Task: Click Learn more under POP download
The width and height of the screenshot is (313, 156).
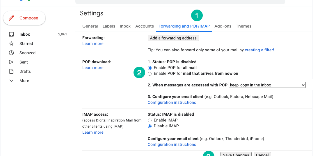Action: click(x=93, y=68)
